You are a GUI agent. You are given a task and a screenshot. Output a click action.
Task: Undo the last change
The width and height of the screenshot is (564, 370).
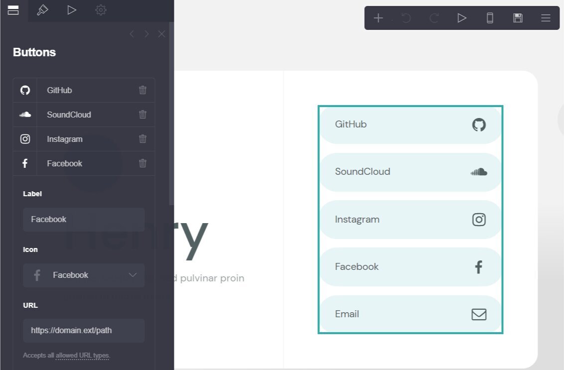click(x=406, y=18)
